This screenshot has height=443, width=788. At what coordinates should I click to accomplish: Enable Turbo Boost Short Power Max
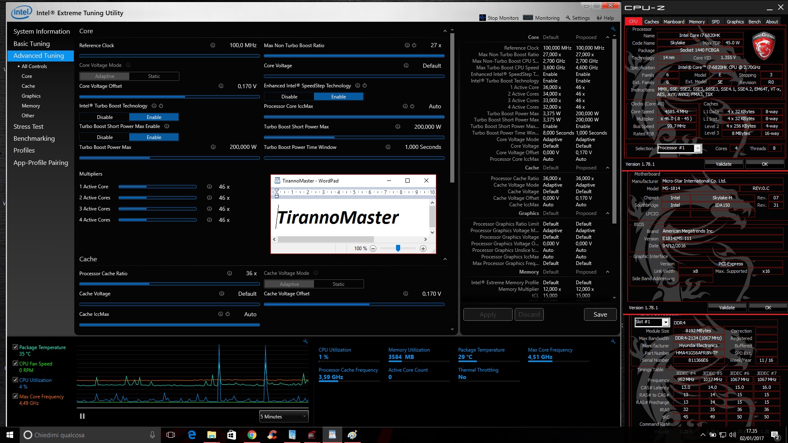click(x=154, y=137)
